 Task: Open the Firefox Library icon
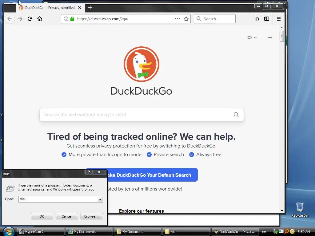(257, 19)
